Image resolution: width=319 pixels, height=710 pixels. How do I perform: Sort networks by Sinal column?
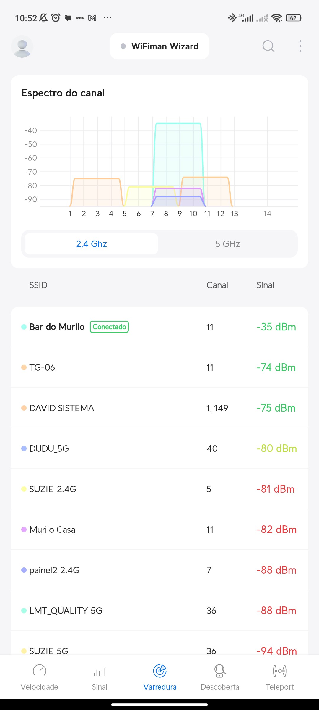265,285
